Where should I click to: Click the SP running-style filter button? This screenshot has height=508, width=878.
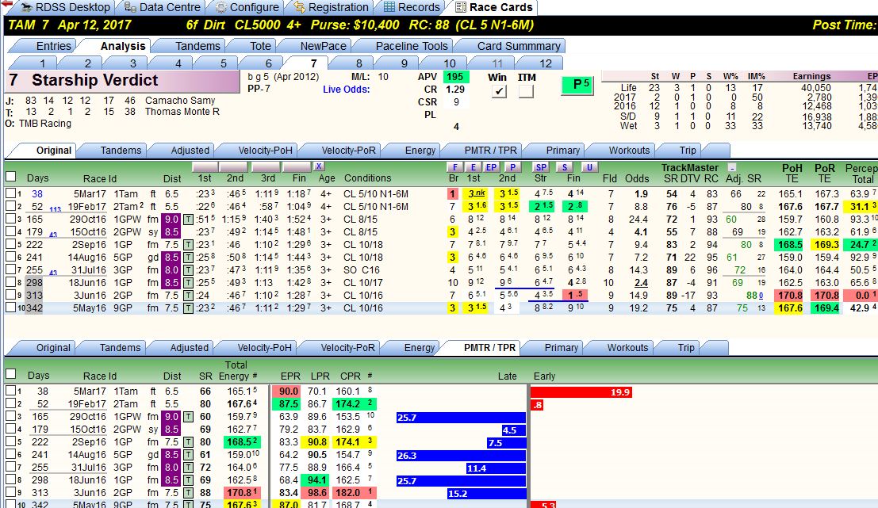point(541,166)
